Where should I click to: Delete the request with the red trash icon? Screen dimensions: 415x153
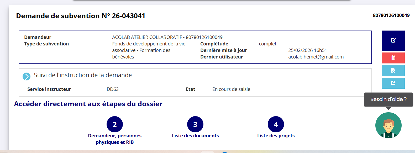click(393, 58)
